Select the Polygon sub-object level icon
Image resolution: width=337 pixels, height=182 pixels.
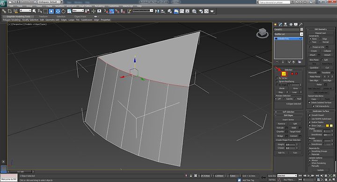tap(292, 74)
